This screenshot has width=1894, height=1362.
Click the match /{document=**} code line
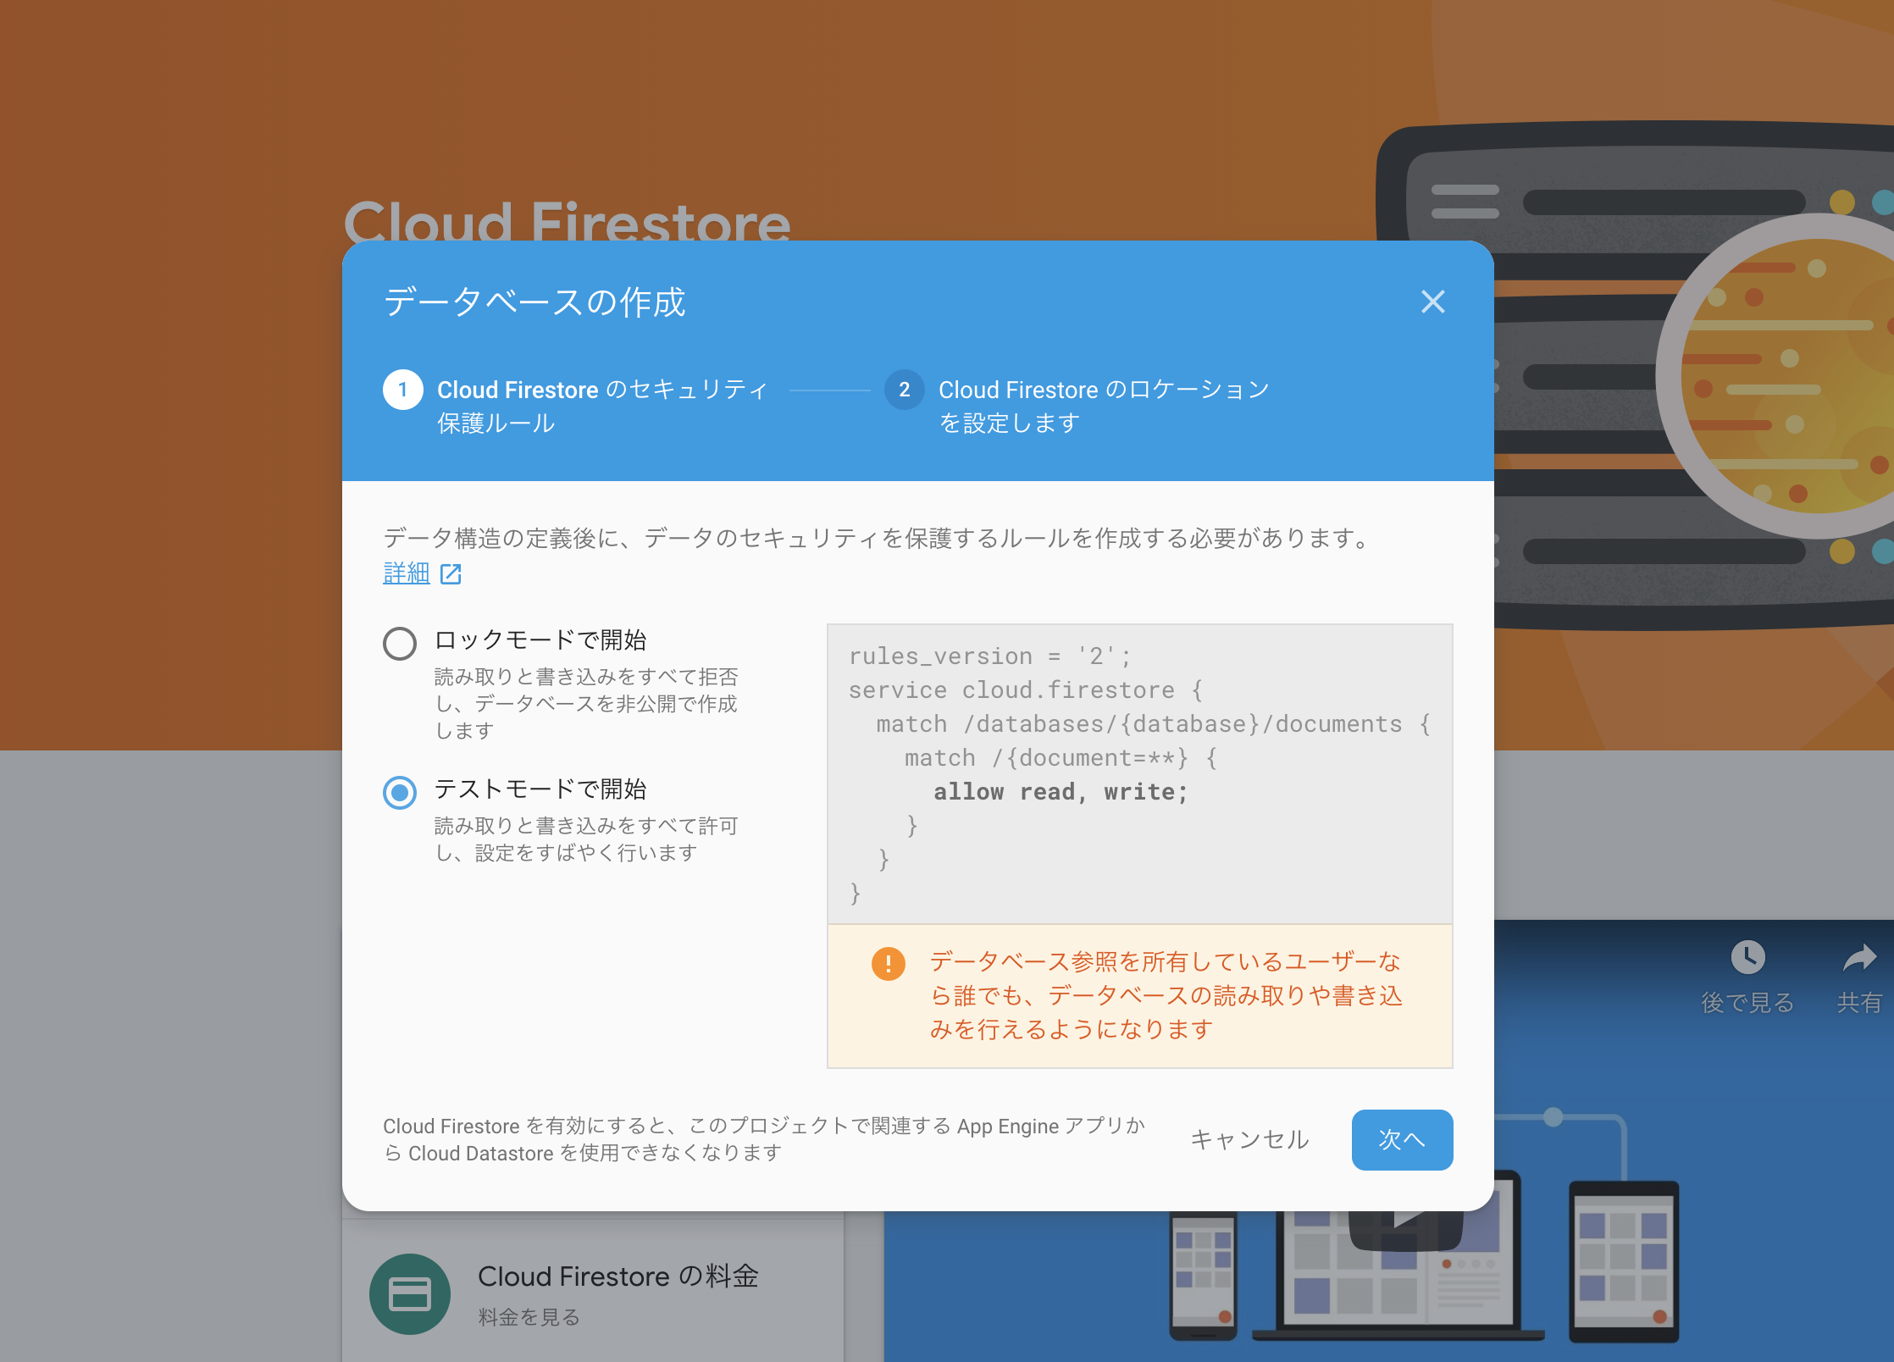pyautogui.click(x=1061, y=758)
